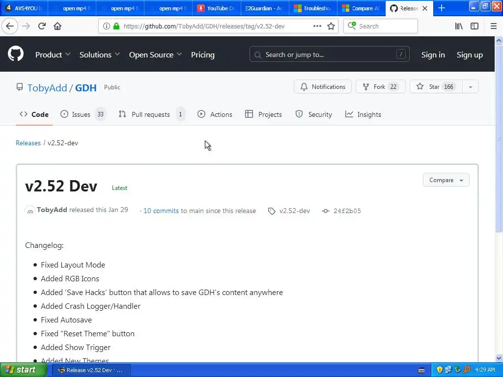Click the Notifications button
This screenshot has height=377, width=503.
click(323, 87)
